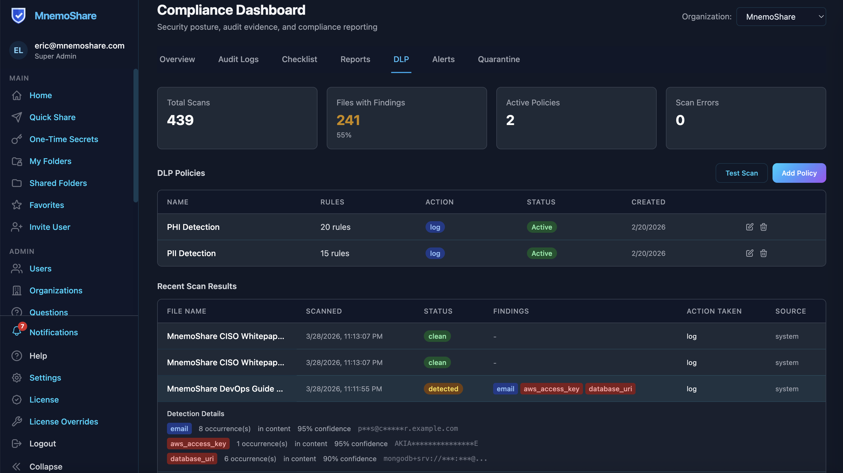Viewport: 843px width, 473px height.
Task: Edit the PII Detection policy
Action: point(749,253)
